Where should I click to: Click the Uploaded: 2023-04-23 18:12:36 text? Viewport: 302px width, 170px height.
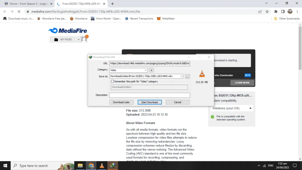click(147, 115)
